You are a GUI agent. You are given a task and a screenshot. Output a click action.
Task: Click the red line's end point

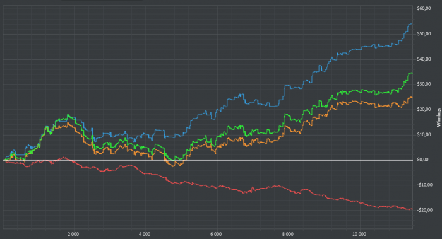tap(412, 209)
